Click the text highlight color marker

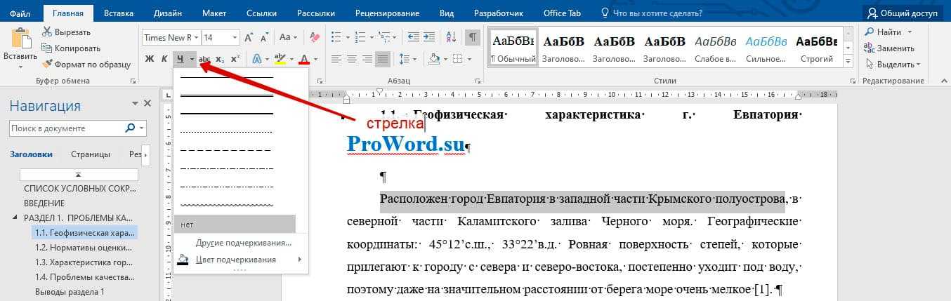280,59
